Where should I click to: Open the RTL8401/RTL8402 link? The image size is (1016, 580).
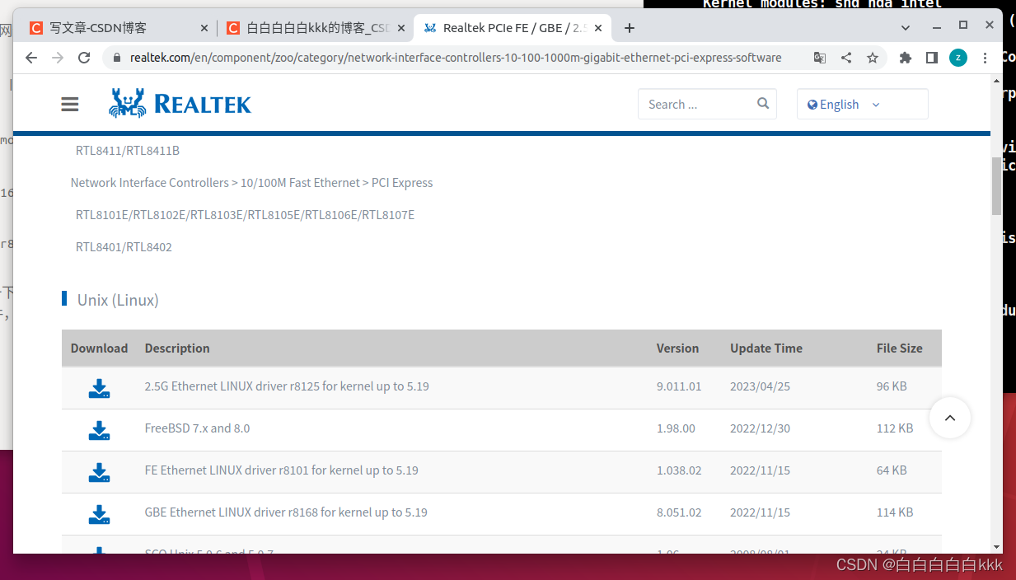tap(124, 247)
